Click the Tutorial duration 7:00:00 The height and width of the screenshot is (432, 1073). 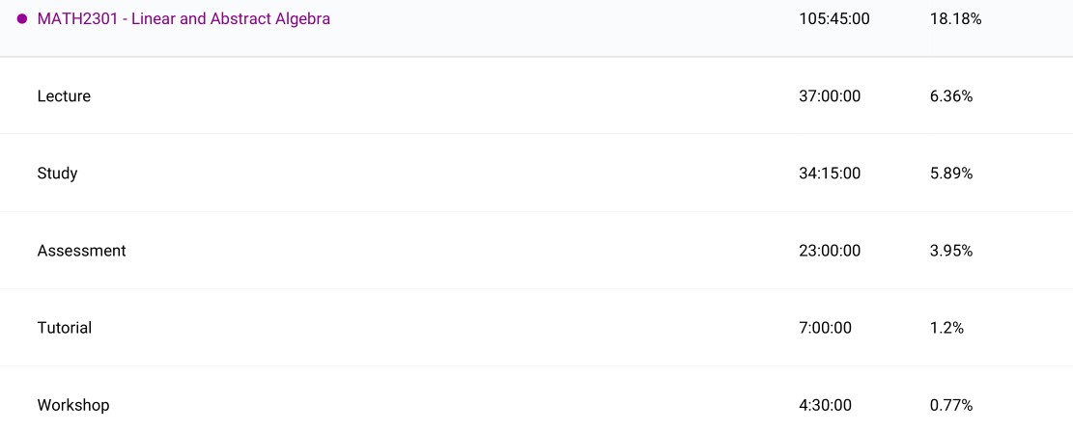(x=826, y=328)
